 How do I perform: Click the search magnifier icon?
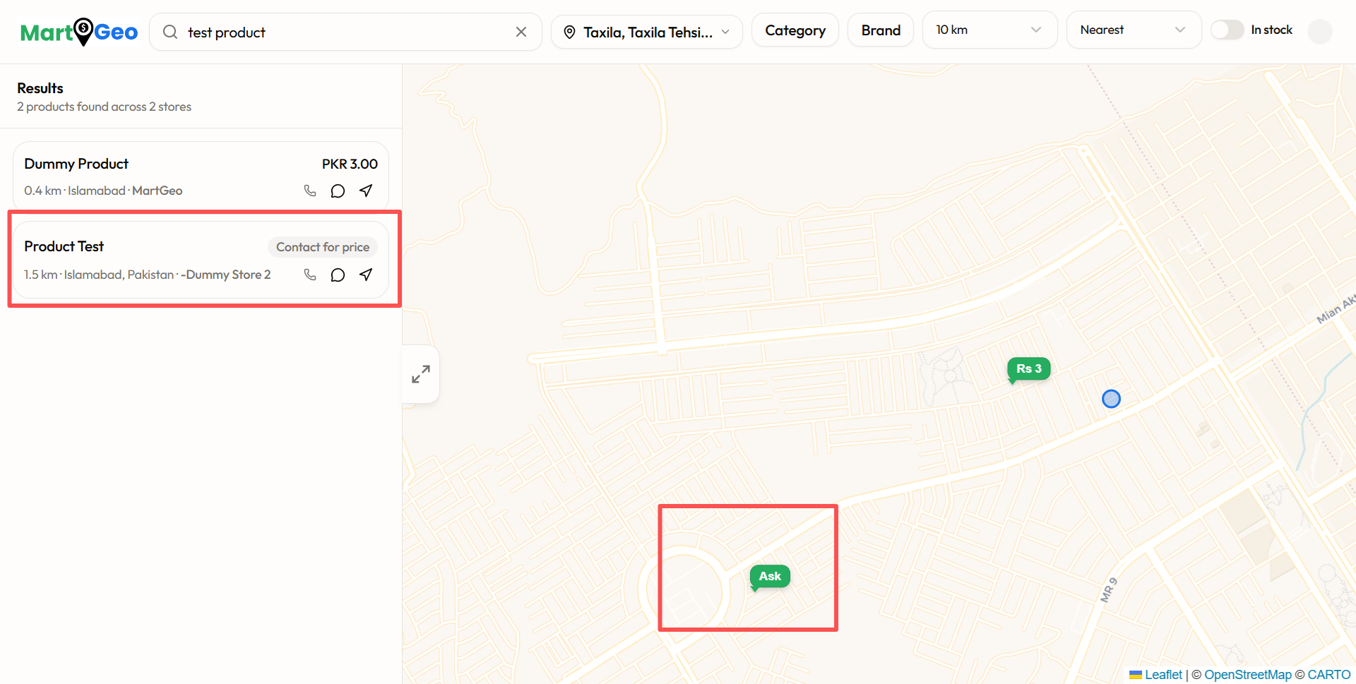coord(170,32)
